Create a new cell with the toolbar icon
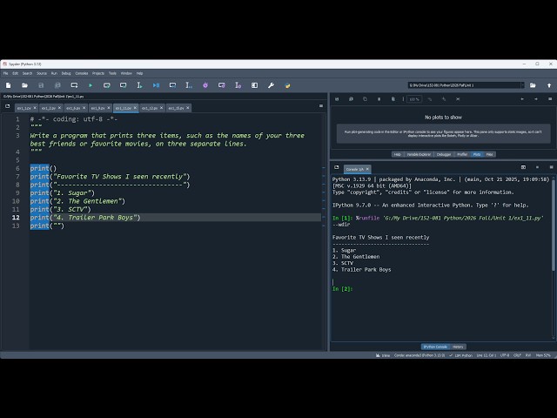 (x=74, y=85)
